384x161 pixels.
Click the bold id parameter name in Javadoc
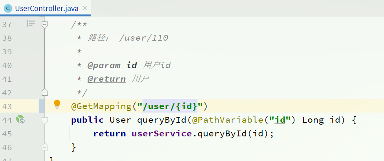[132, 65]
